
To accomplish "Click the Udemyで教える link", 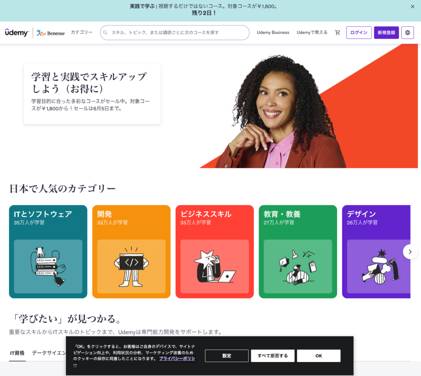I will pos(312,32).
